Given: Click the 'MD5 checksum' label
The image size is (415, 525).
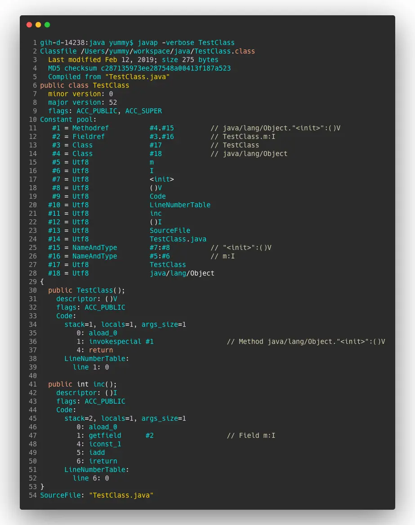Looking at the screenshot, I should tap(72, 68).
